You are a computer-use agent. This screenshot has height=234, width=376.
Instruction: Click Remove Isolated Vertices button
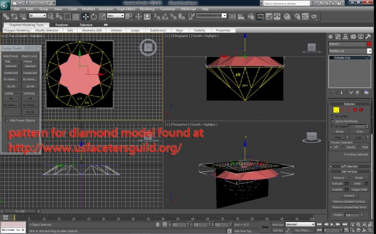click(349, 201)
